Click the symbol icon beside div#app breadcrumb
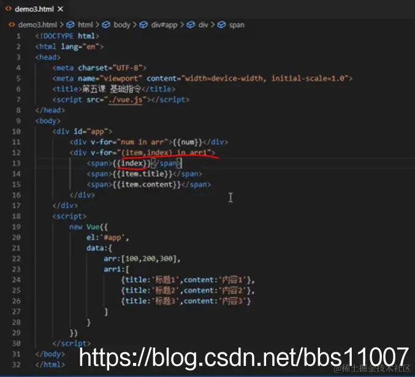 point(143,25)
